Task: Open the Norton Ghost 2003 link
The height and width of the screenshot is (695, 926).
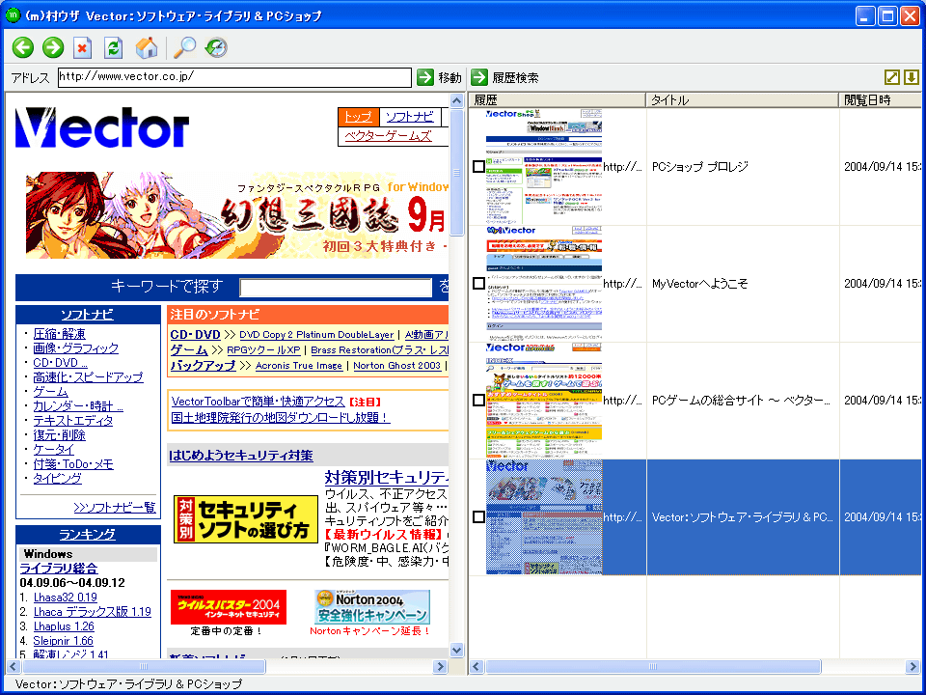Action: [x=396, y=365]
